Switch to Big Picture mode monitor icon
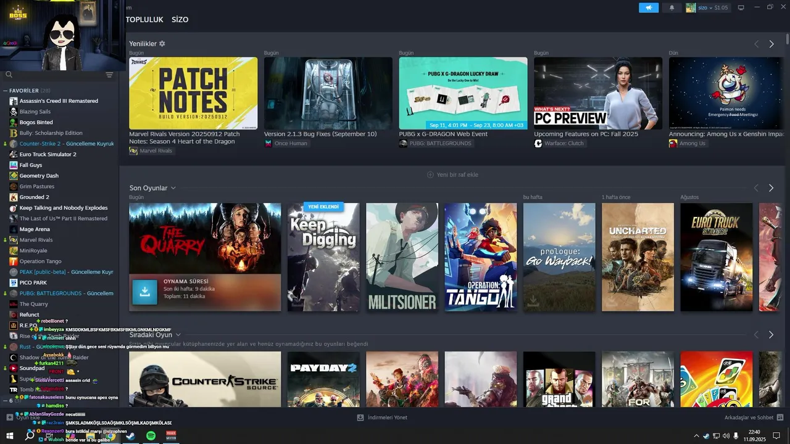The width and height of the screenshot is (790, 444). tap(741, 7)
